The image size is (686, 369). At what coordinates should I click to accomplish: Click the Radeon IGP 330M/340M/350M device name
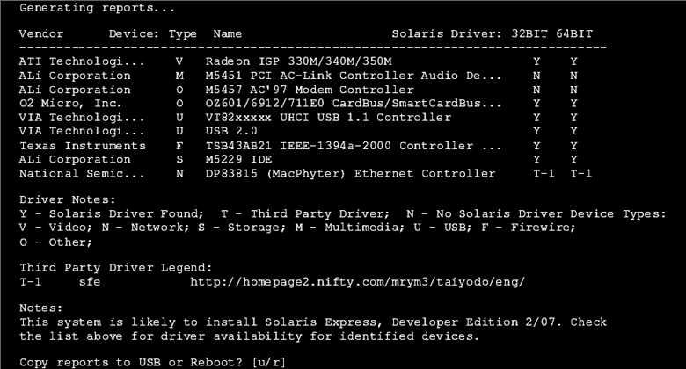click(299, 61)
